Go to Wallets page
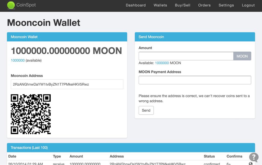 coord(160,5)
